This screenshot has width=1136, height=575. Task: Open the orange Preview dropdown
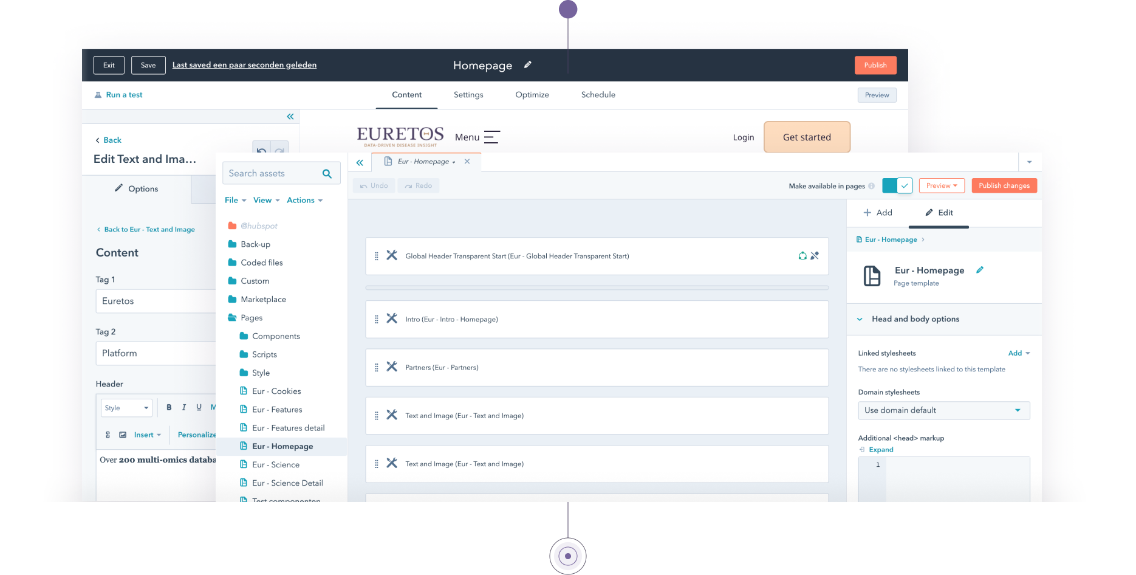(x=942, y=185)
